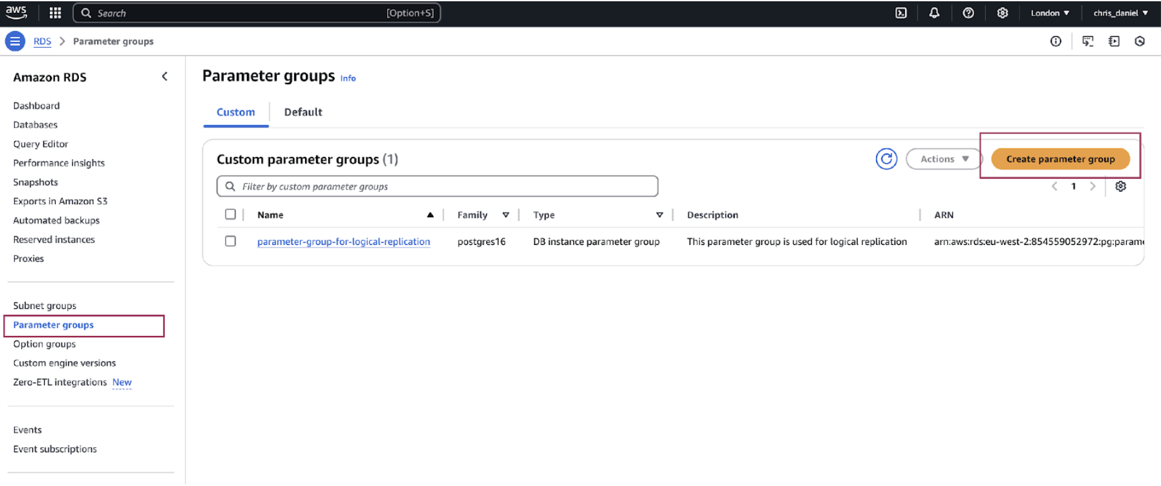Toggle the blue hamburger navigation menu

pos(15,41)
